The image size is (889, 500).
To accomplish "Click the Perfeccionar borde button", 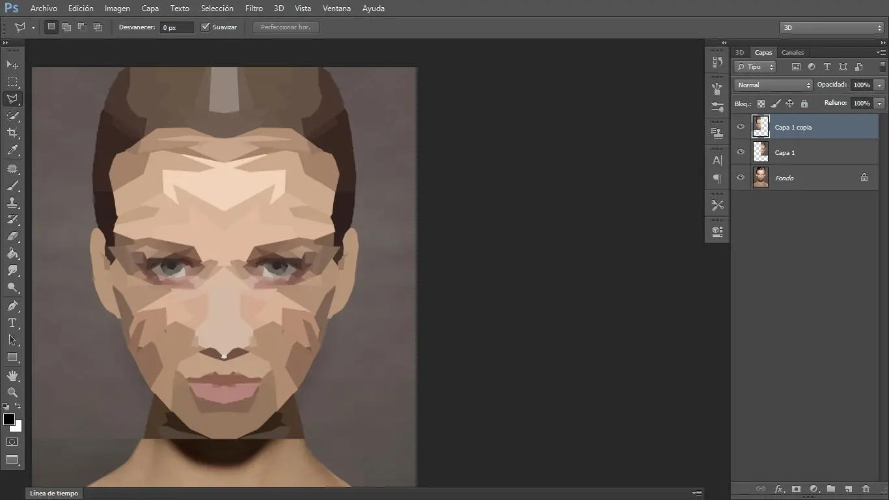I will (286, 27).
